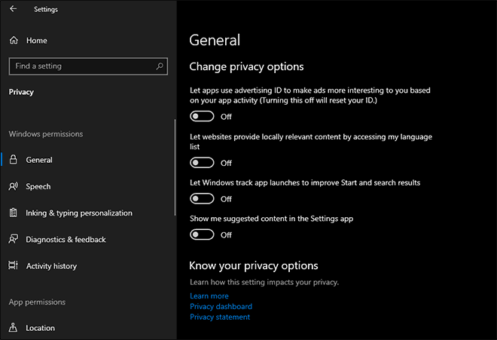This screenshot has width=497, height=340.
Task: Click the Know your privacy options heading
Action: pos(254,265)
